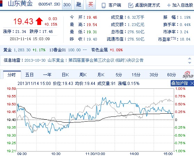The height and width of the screenshot is (156, 194).
Task: Click the sina logo icon
Action: click(188, 75)
